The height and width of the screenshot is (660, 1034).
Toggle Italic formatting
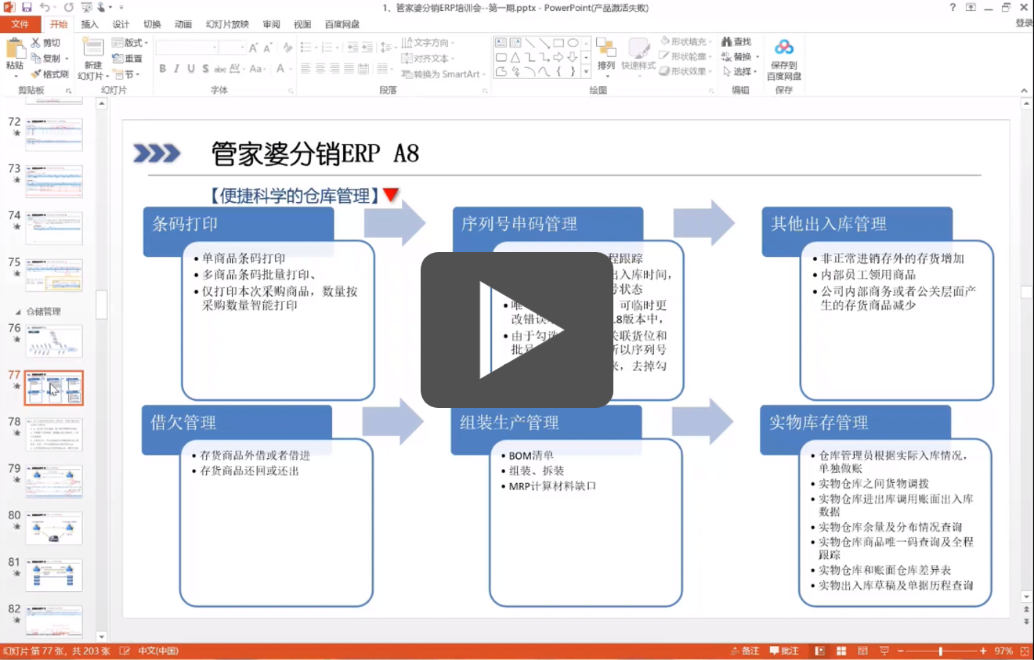[x=177, y=69]
